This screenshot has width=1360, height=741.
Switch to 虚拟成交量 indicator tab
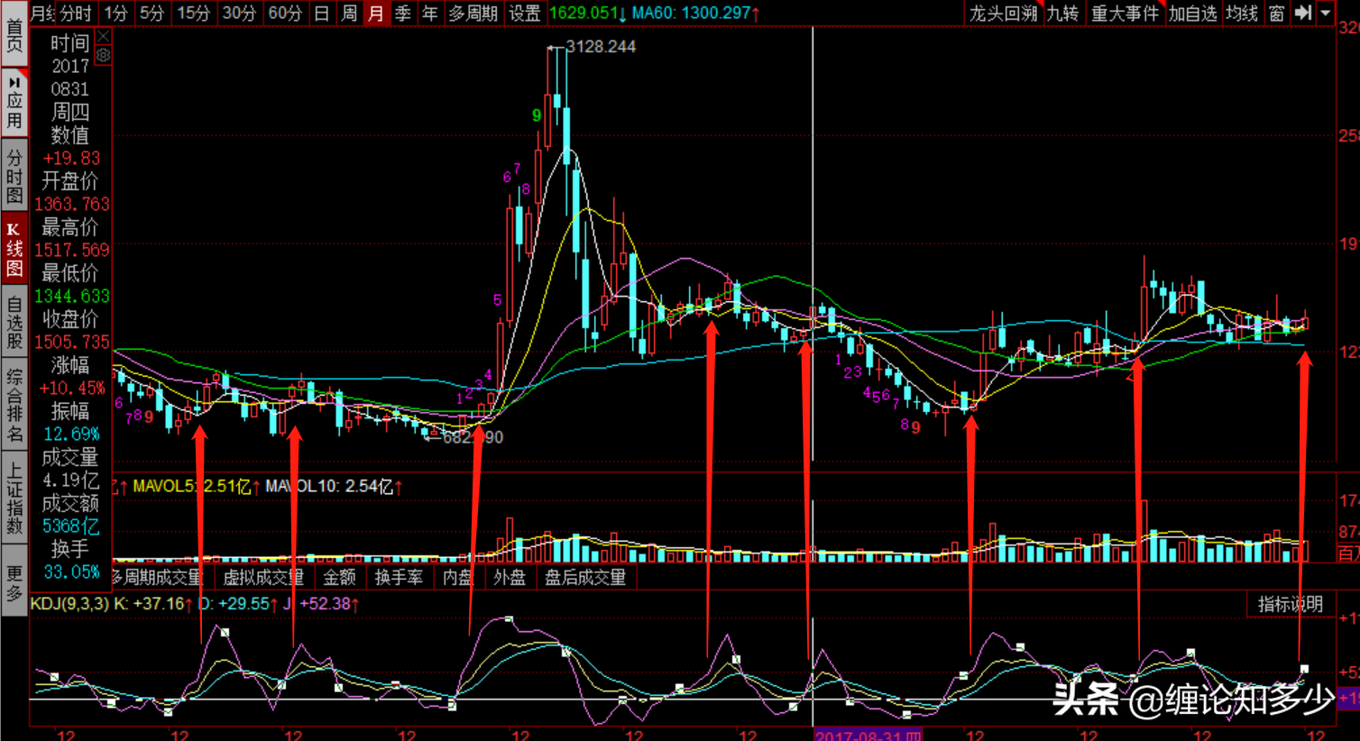pyautogui.click(x=263, y=577)
